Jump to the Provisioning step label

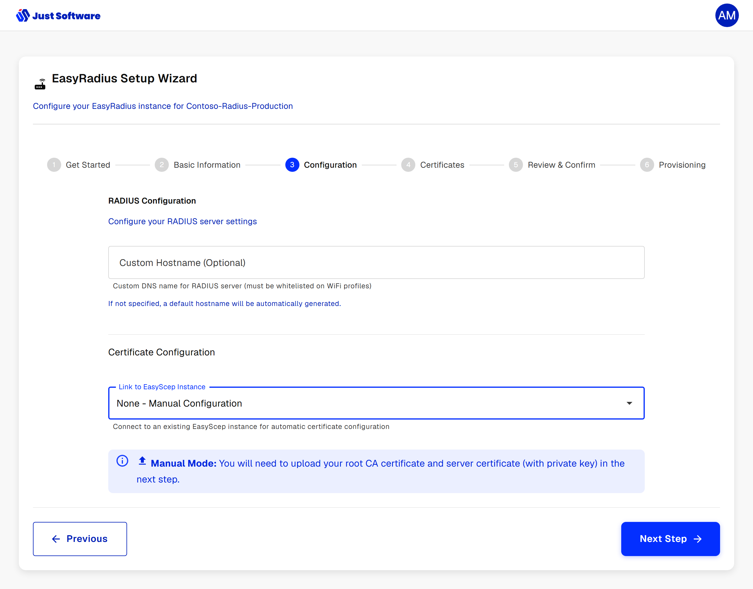click(682, 165)
